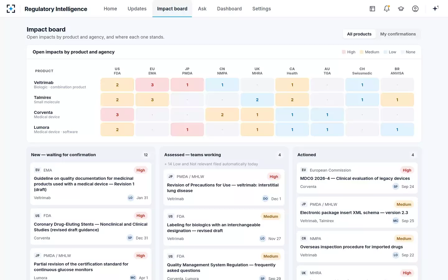Open Electronic package insert XML schema card

tap(357, 212)
